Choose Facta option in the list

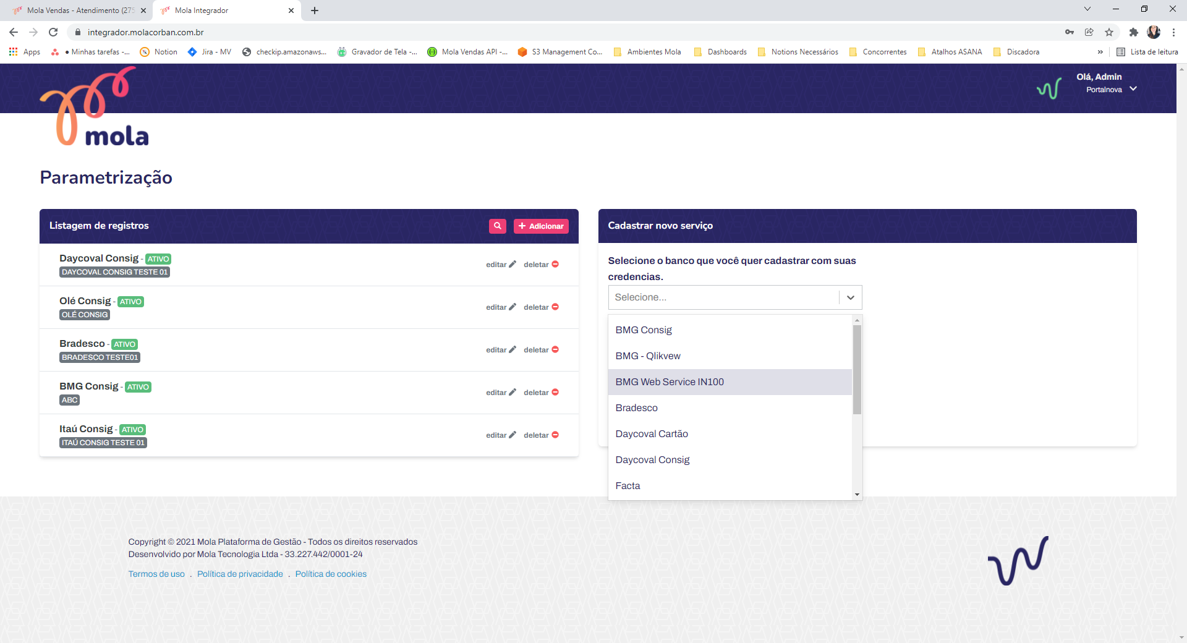(730, 486)
